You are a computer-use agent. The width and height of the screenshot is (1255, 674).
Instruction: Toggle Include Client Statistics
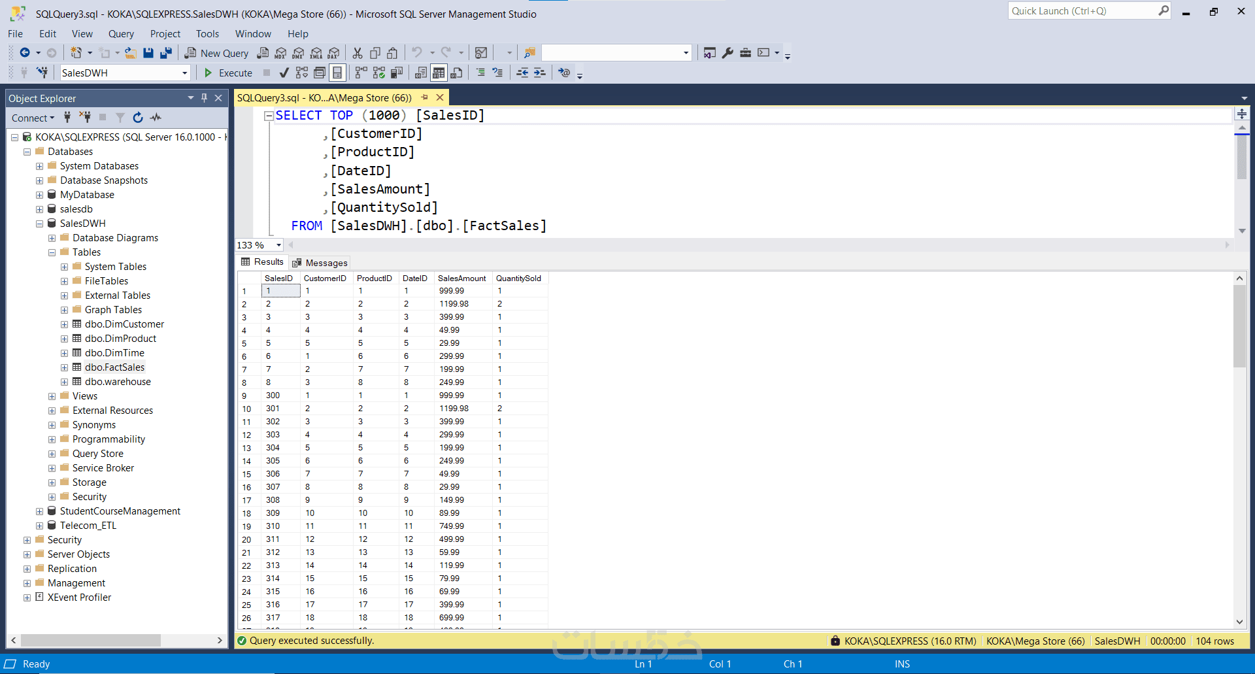(396, 73)
